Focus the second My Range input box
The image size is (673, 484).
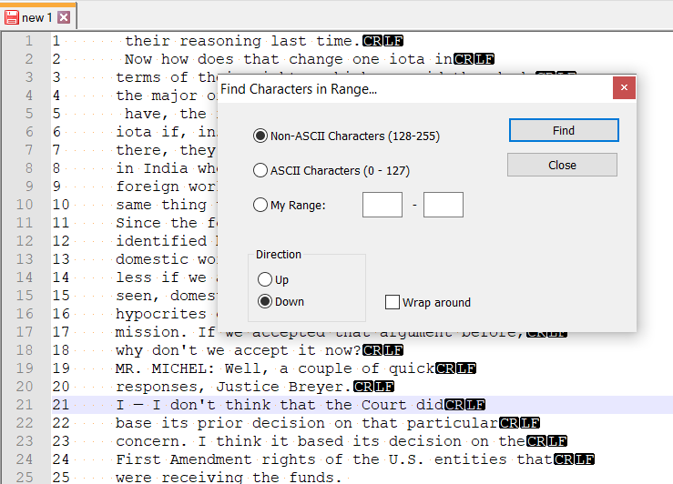click(x=443, y=205)
